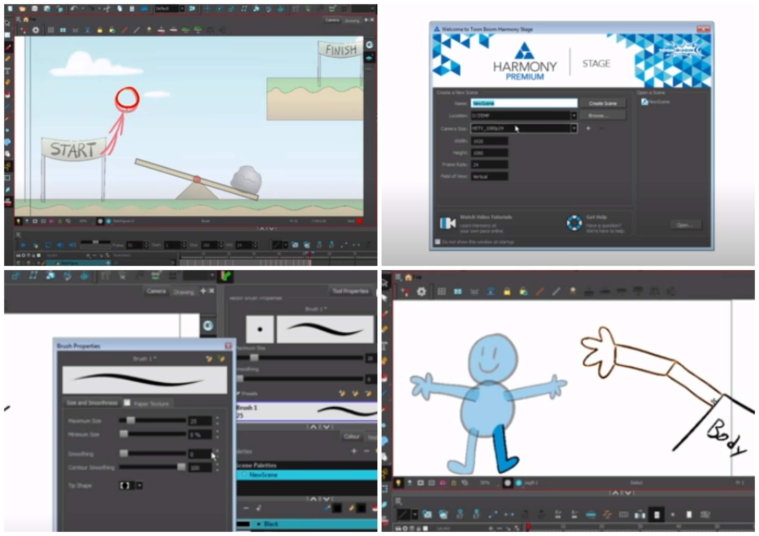Open the line style dropdown in the seesaw timeline toolbar
759x536 pixels.
pos(286,245)
